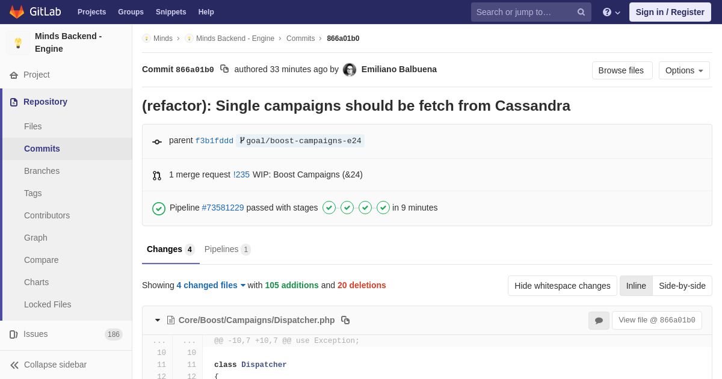
Task: Click Hide whitespace changes button
Action: (x=563, y=286)
